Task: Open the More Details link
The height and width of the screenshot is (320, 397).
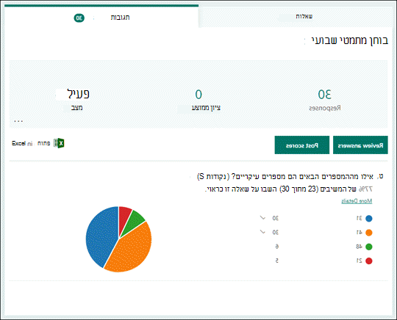Action: (x=357, y=201)
